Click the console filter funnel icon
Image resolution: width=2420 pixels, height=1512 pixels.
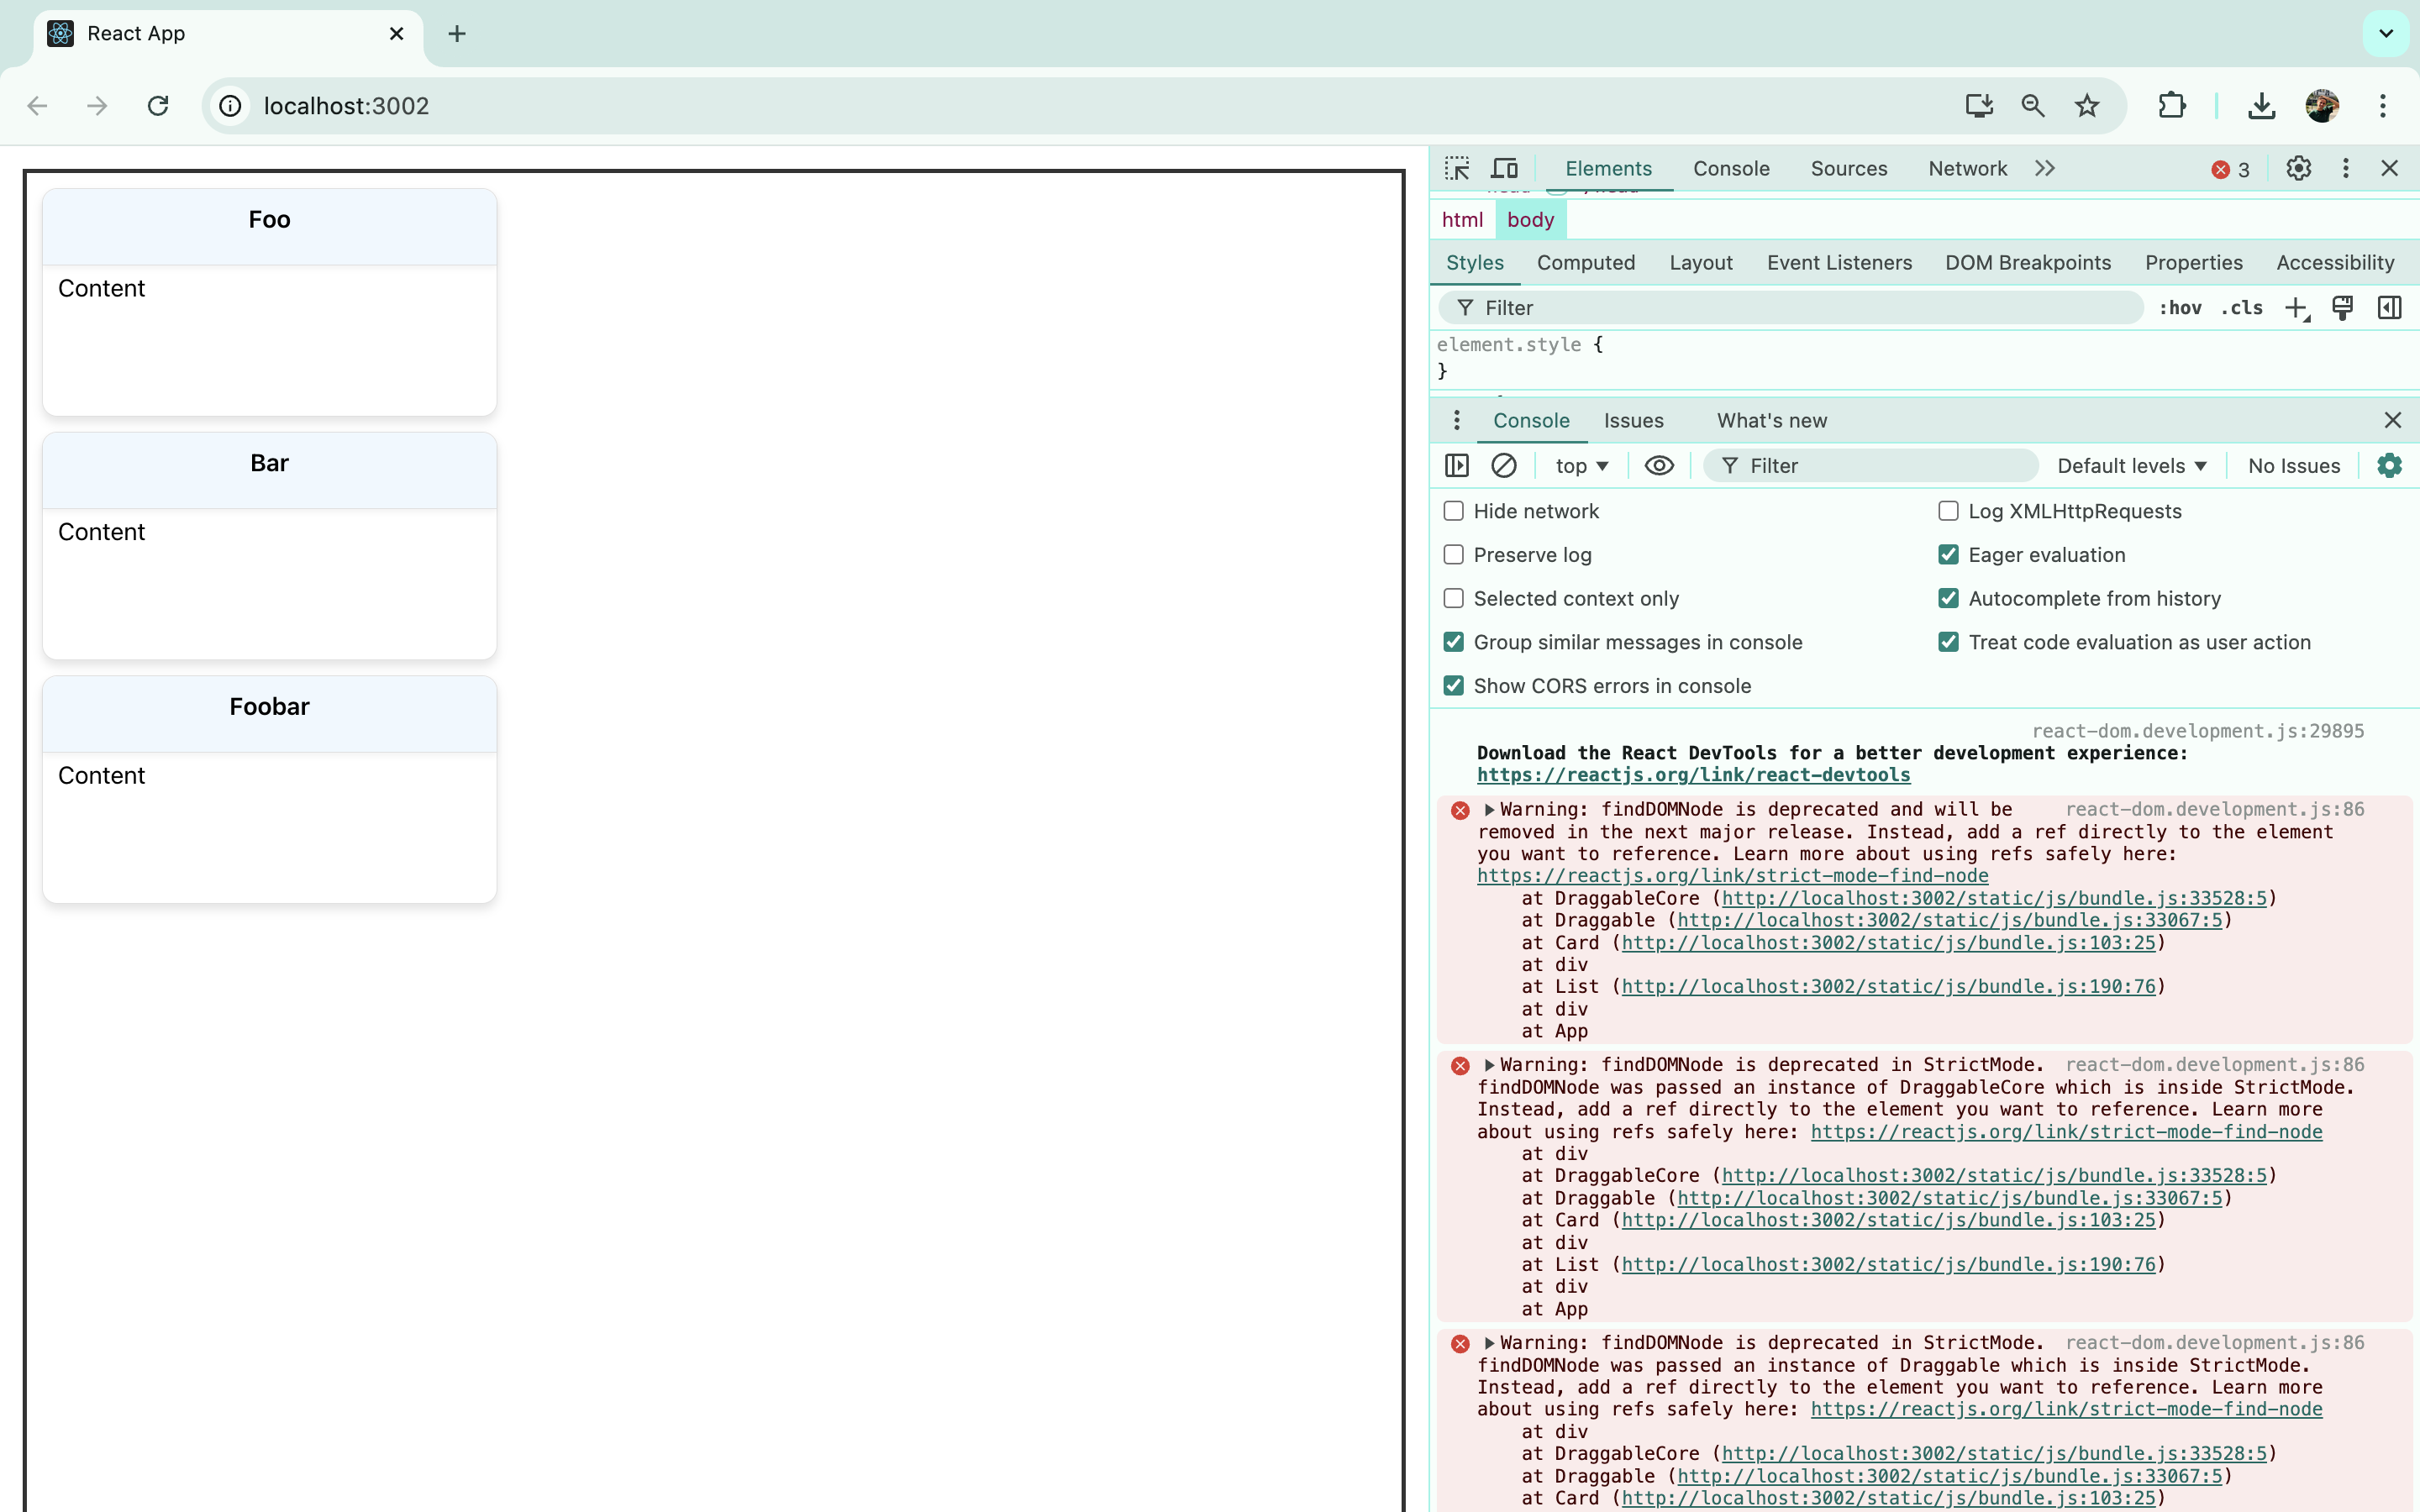coord(1730,465)
